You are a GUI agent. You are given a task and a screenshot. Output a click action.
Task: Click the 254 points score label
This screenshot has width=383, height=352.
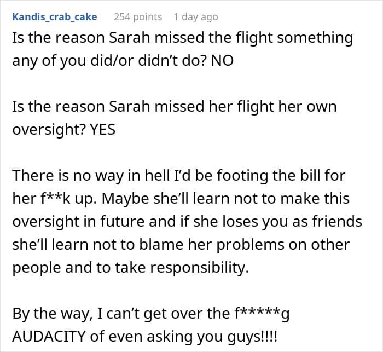(x=138, y=17)
